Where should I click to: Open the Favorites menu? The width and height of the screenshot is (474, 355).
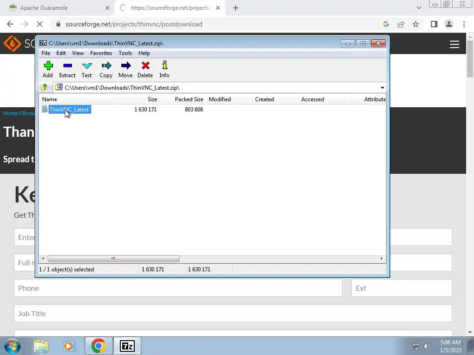101,53
